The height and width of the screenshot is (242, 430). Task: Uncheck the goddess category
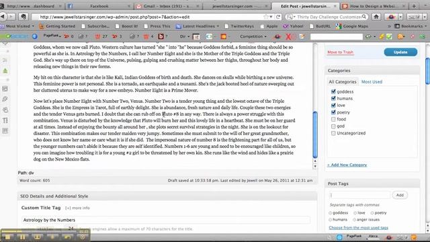click(x=333, y=91)
